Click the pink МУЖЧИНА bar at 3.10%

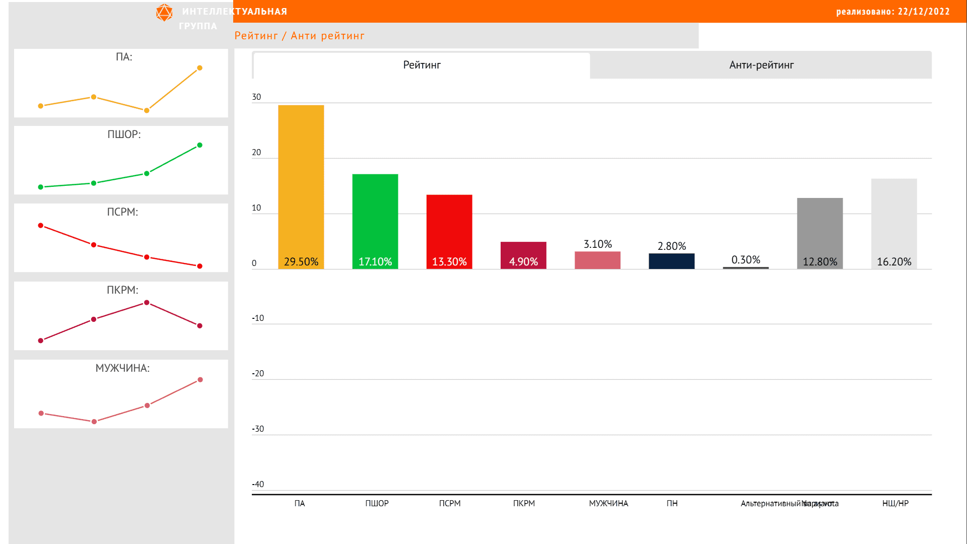[x=597, y=260]
